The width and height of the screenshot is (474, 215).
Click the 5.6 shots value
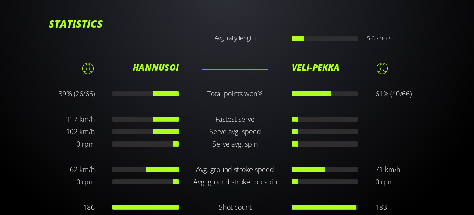[379, 38]
